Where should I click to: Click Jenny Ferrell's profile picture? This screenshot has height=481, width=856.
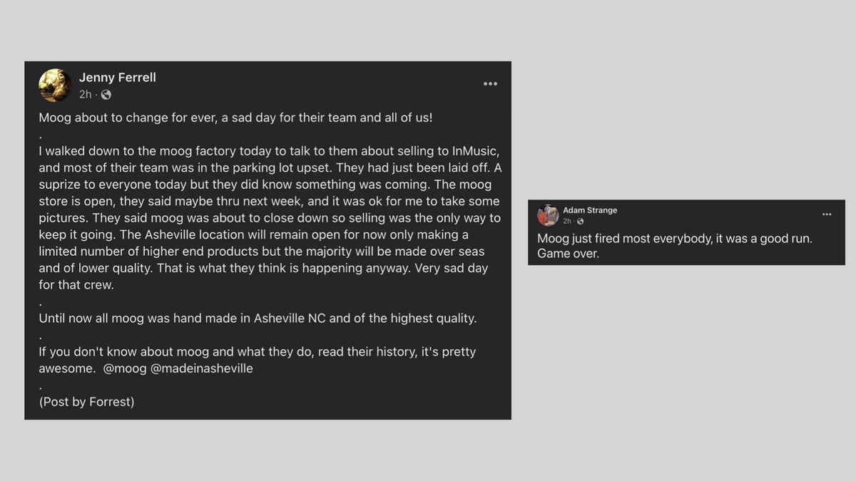pos(55,86)
